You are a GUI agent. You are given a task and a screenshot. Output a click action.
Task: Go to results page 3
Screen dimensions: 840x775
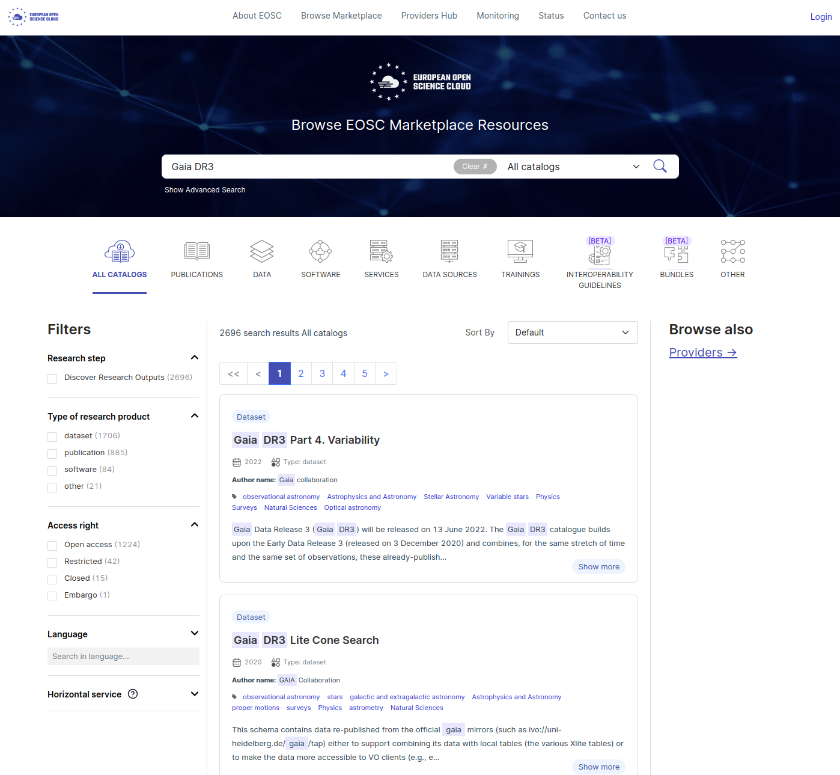point(322,374)
